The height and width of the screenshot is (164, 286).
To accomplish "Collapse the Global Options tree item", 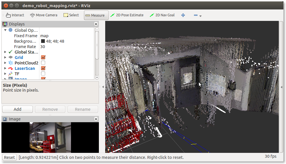I will point(5,30).
